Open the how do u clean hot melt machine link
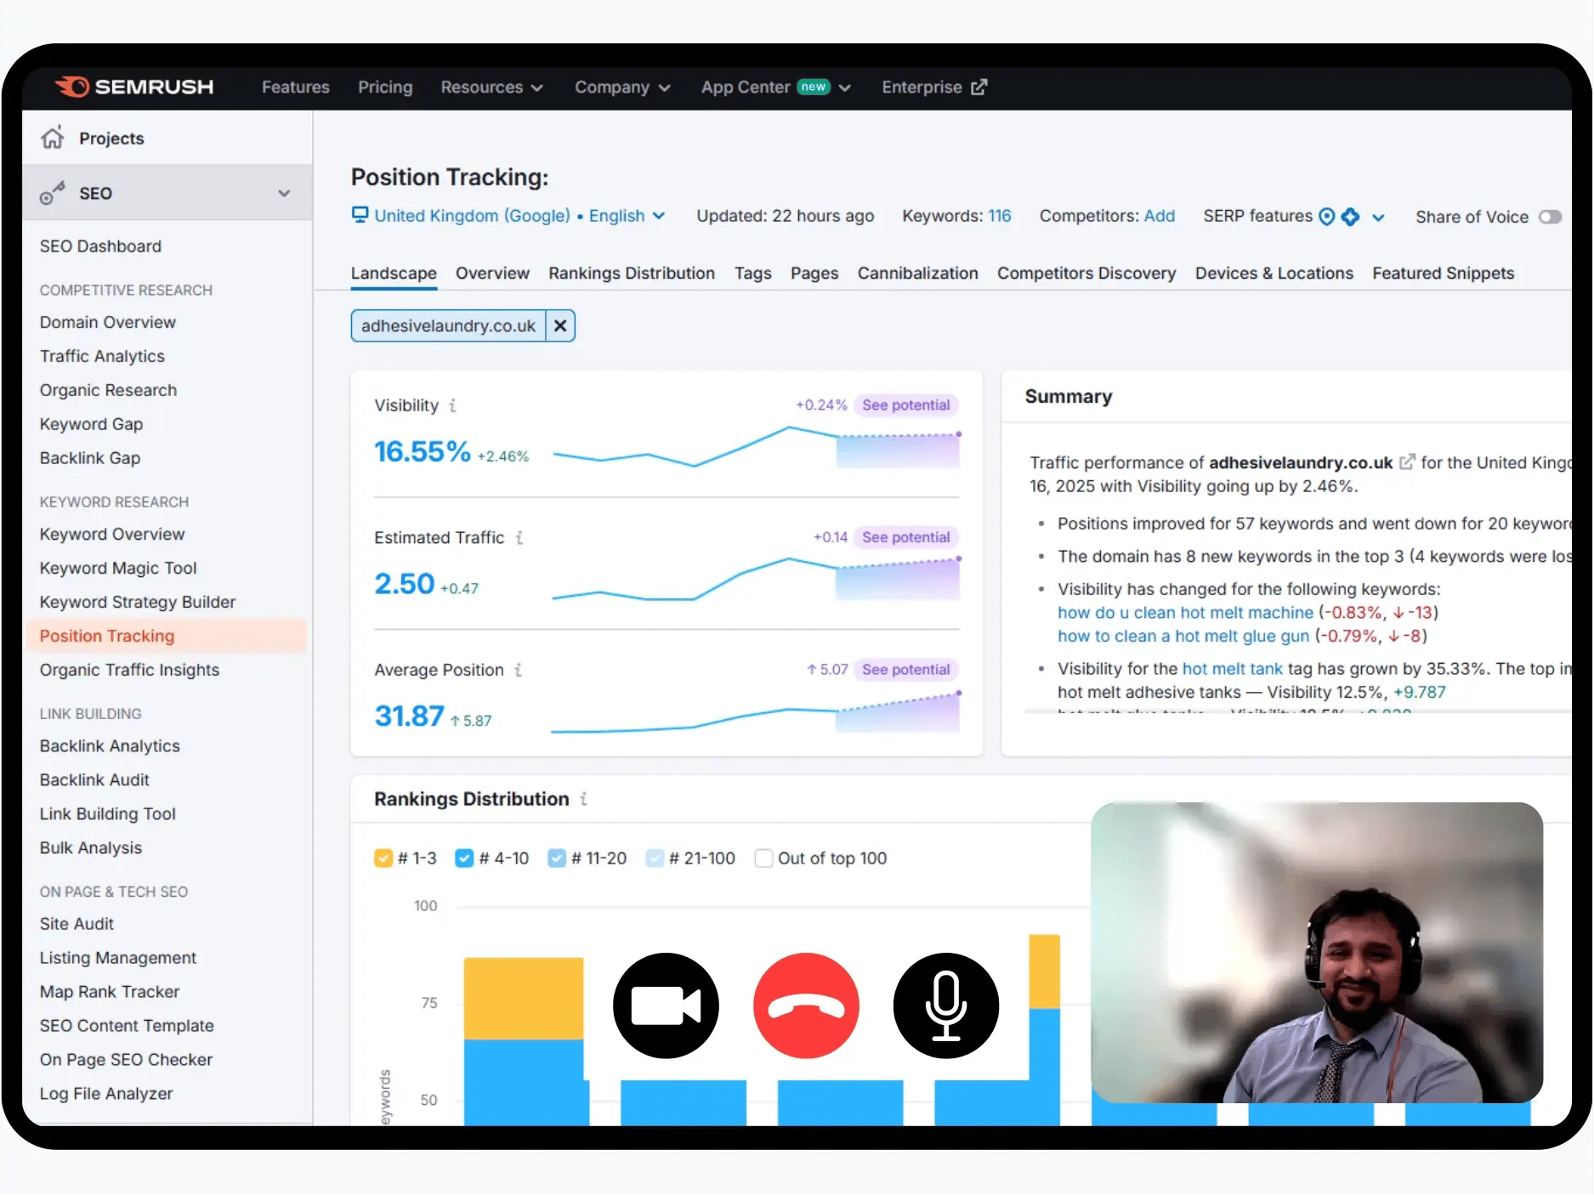Screen dimensions: 1594x1195 tap(1185, 613)
